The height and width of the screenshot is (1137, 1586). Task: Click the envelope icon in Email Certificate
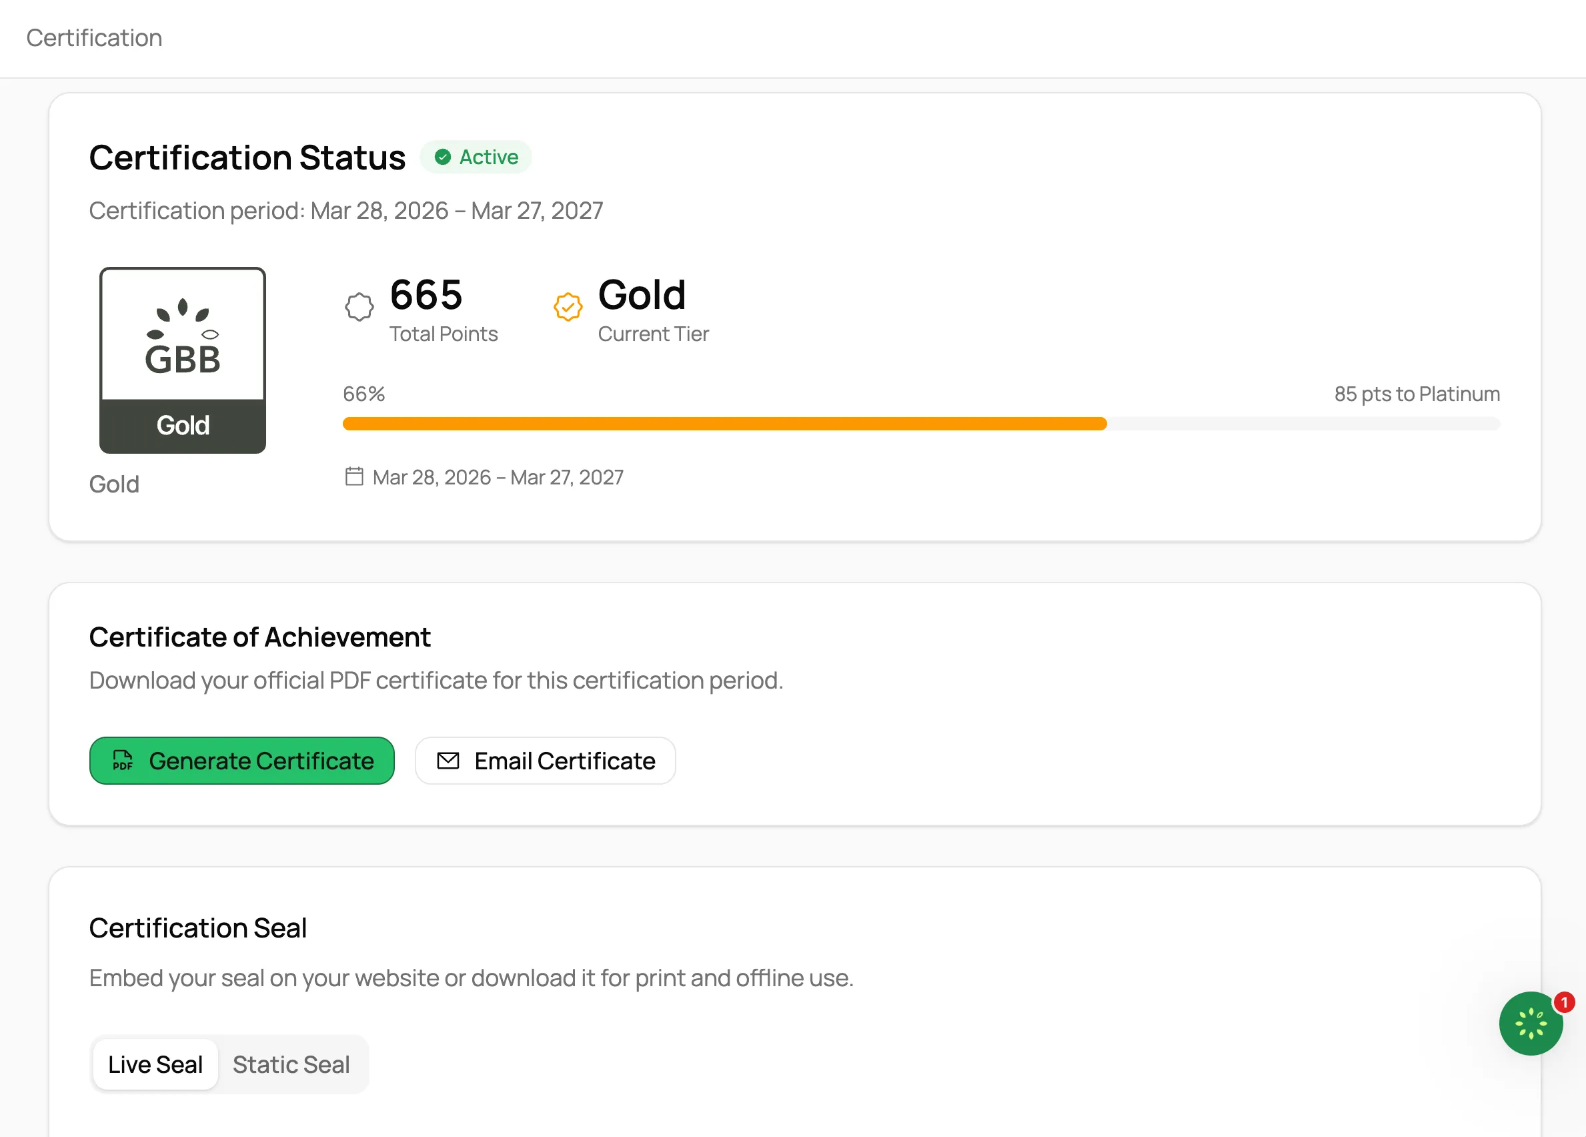(x=448, y=761)
